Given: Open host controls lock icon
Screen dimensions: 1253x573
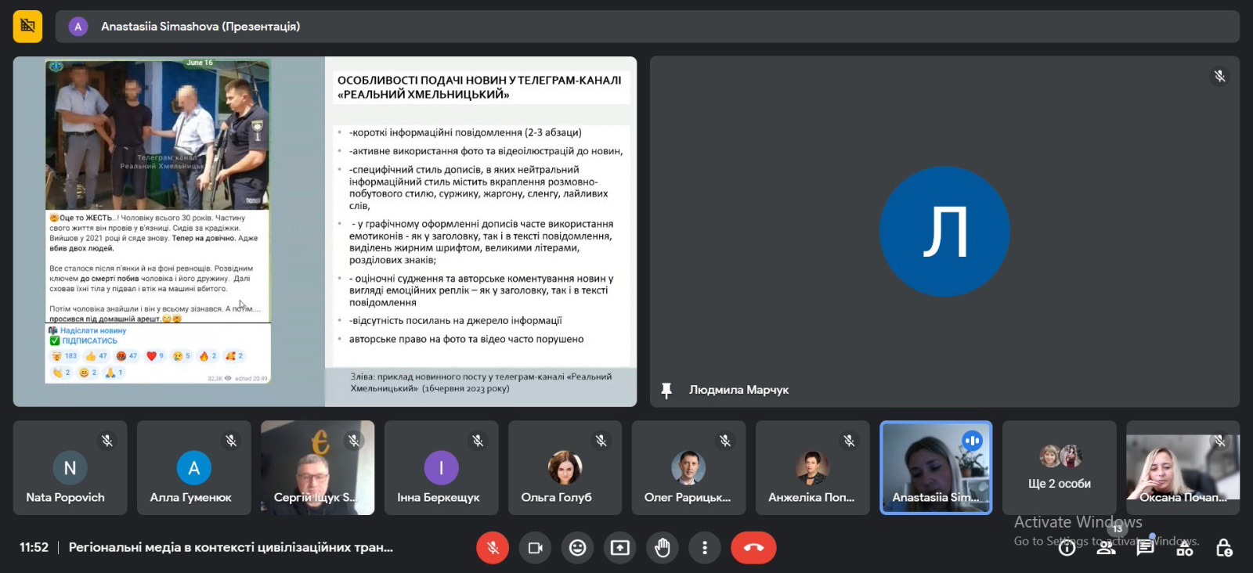Looking at the screenshot, I should pos(1224,548).
